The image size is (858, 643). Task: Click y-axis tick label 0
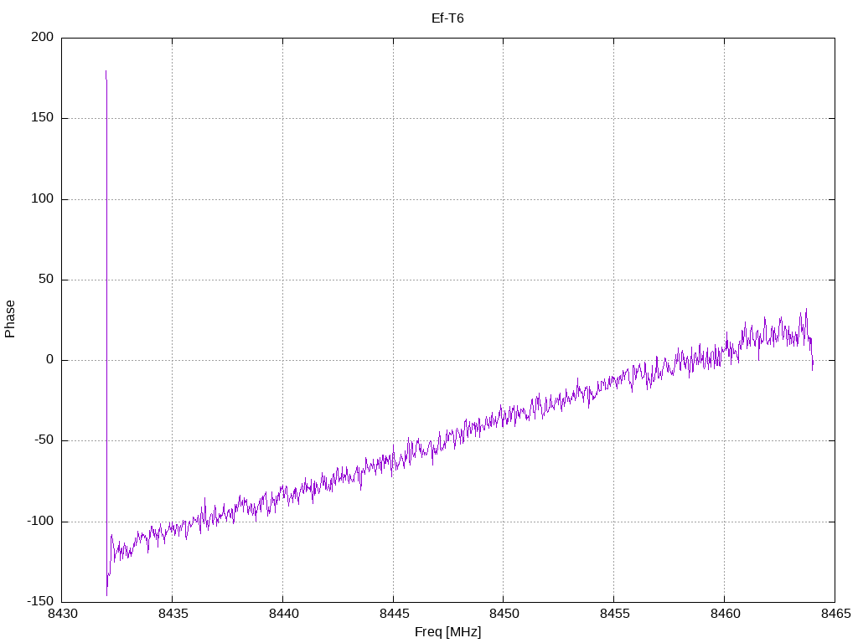point(49,360)
